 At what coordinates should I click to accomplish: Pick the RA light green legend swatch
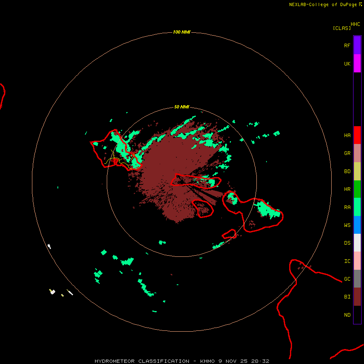[x=357, y=207]
